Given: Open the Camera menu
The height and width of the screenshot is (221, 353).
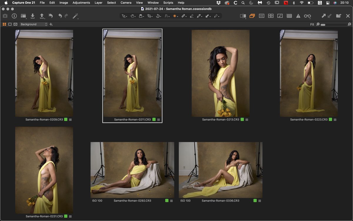Looking at the screenshot, I should pos(126,3).
